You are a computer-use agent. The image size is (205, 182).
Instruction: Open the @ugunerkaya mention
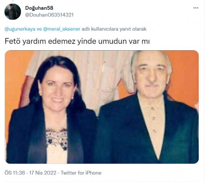click(x=20, y=29)
